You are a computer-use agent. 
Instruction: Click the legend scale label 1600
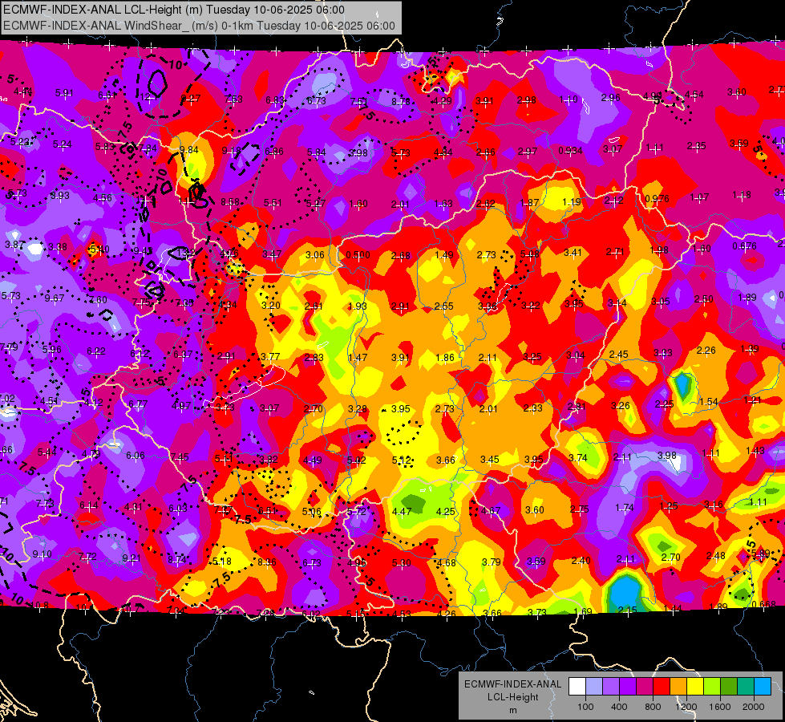(x=720, y=707)
